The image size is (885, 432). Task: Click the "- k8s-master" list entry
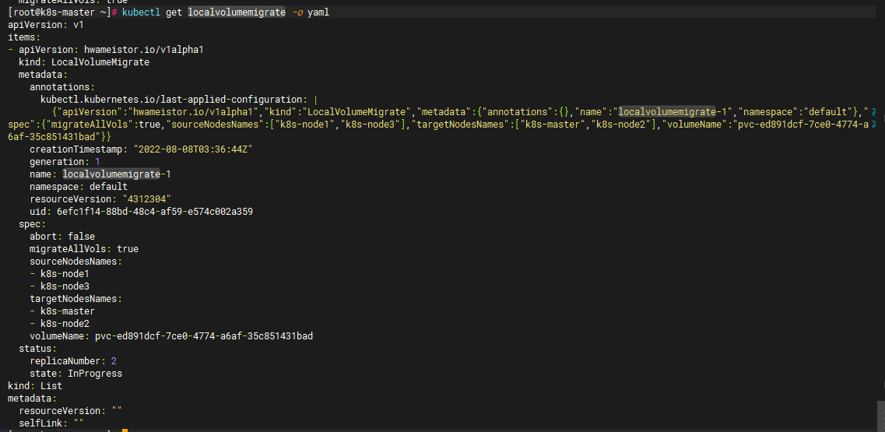[62, 311]
